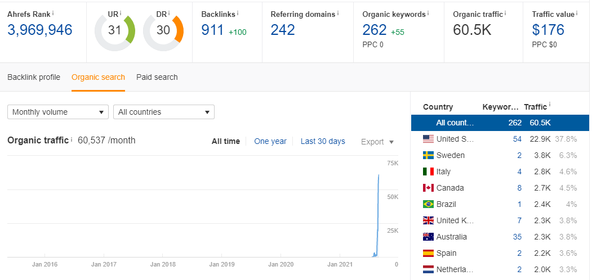Click info icon next to Ahrefs Rank
Image resolution: width=592 pixels, height=280 pixels.
point(53,13)
